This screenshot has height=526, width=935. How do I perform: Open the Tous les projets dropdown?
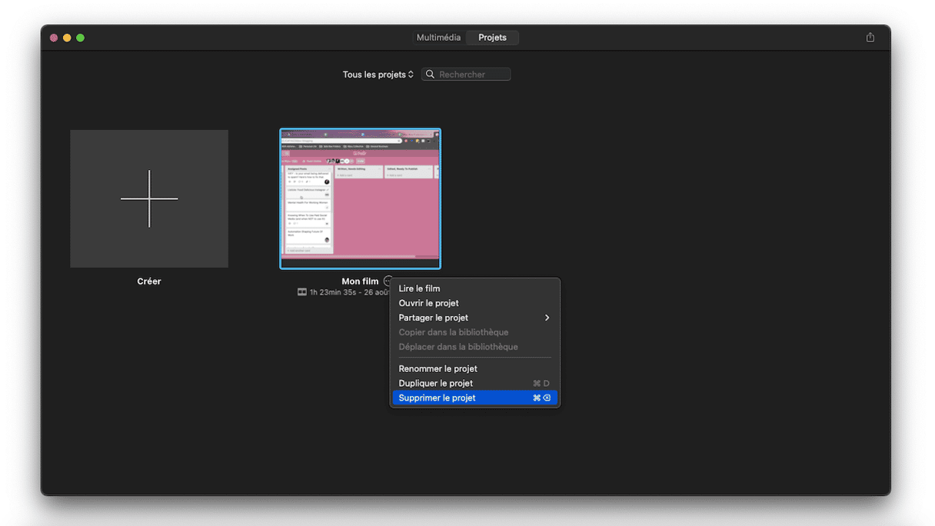(x=378, y=75)
